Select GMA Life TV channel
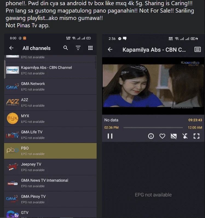Screen dimensions: 205x218 pyautogui.click(x=50, y=135)
